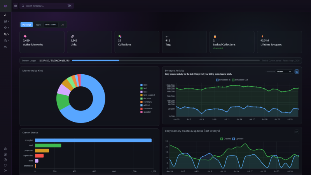Click the proposed bar in Canon Status
The height and width of the screenshot is (175, 311).
pos(42,150)
